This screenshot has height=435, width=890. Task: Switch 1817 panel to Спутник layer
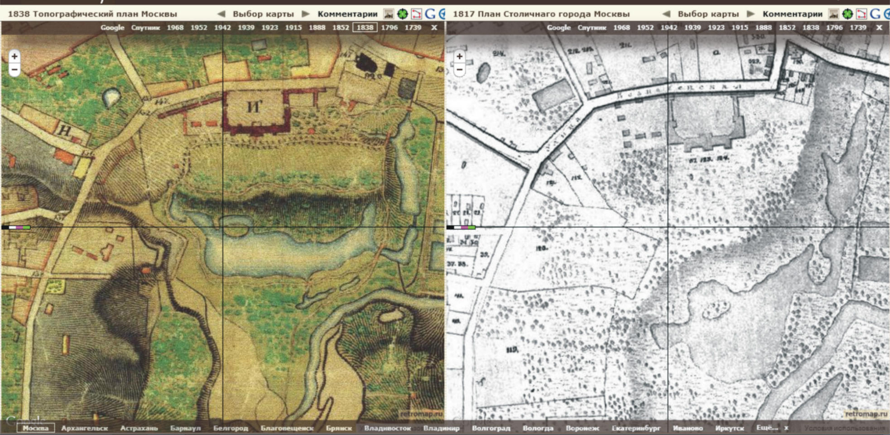pyautogui.click(x=592, y=28)
